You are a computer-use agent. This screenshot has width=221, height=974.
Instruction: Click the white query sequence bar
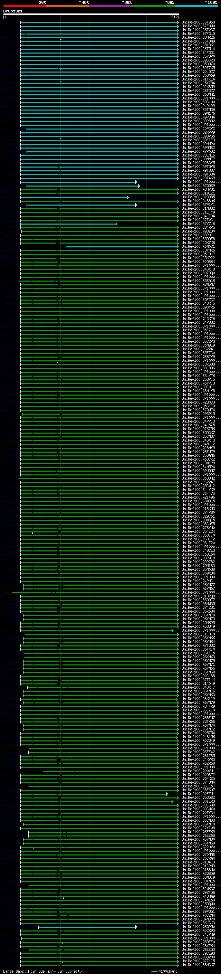(91, 14)
